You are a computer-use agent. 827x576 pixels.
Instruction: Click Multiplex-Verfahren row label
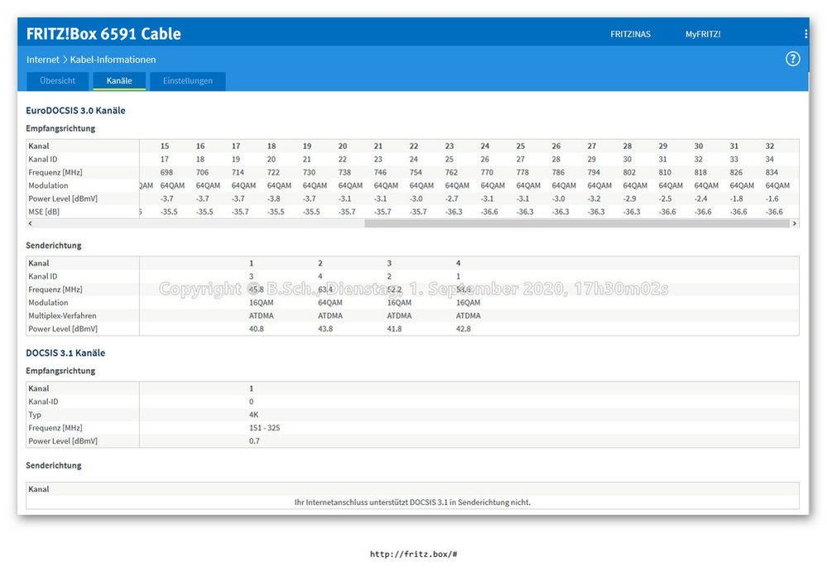click(x=62, y=315)
